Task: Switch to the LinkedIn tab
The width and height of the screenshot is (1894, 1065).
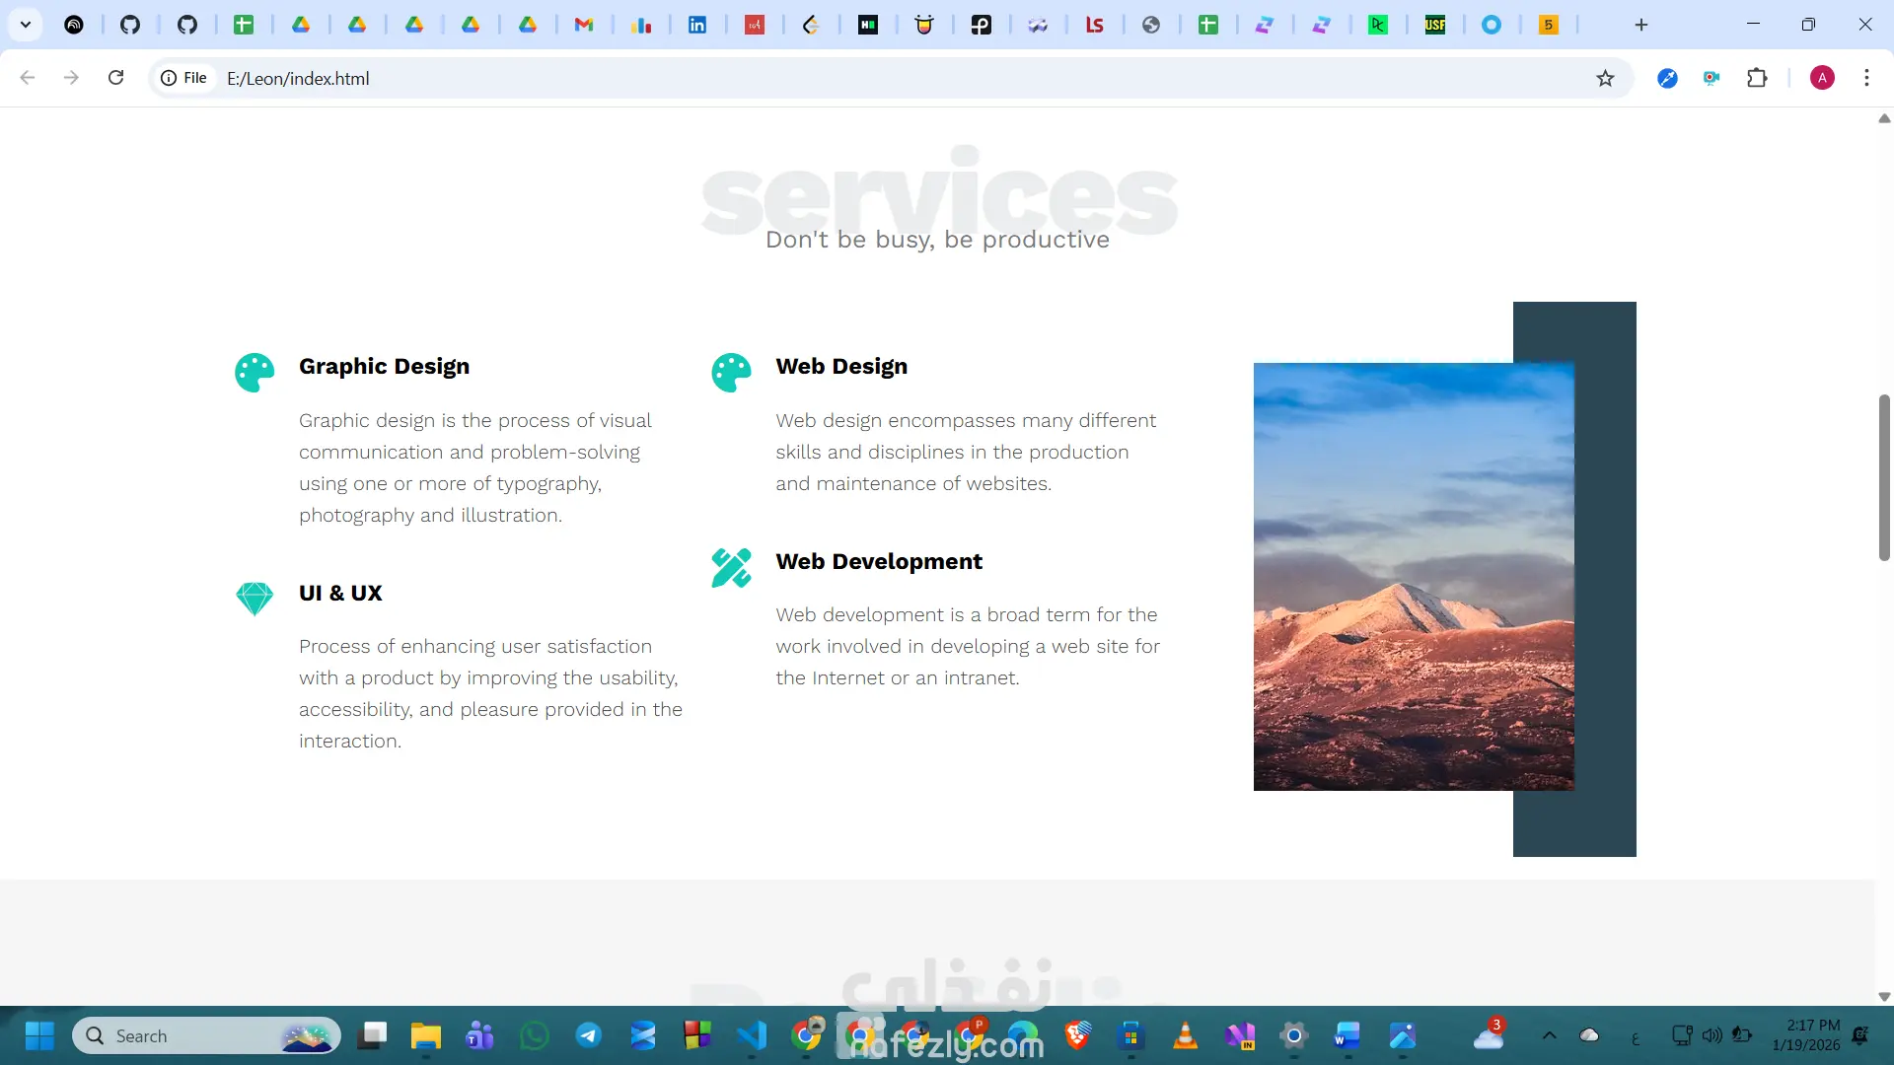Action: [x=697, y=25]
